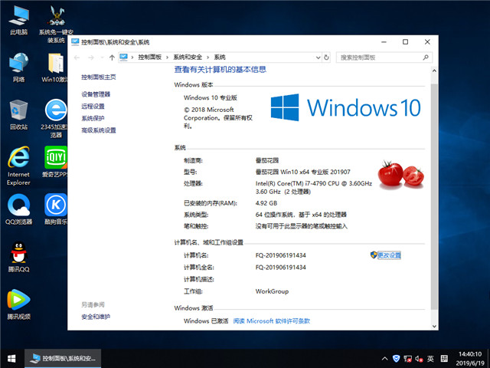
Task: Click the muted volume tray icon
Action: click(x=419, y=359)
